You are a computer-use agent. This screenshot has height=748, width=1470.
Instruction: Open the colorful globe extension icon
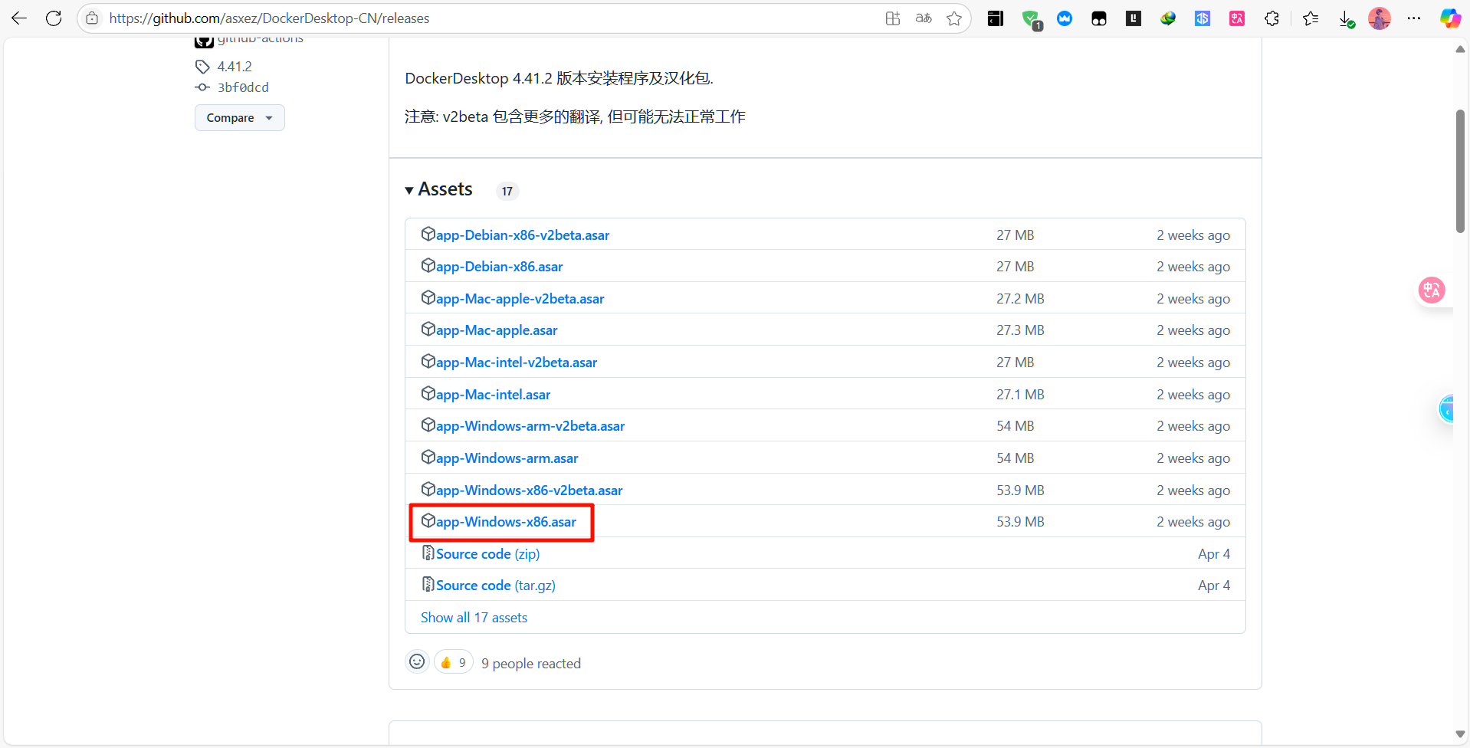click(x=1168, y=18)
